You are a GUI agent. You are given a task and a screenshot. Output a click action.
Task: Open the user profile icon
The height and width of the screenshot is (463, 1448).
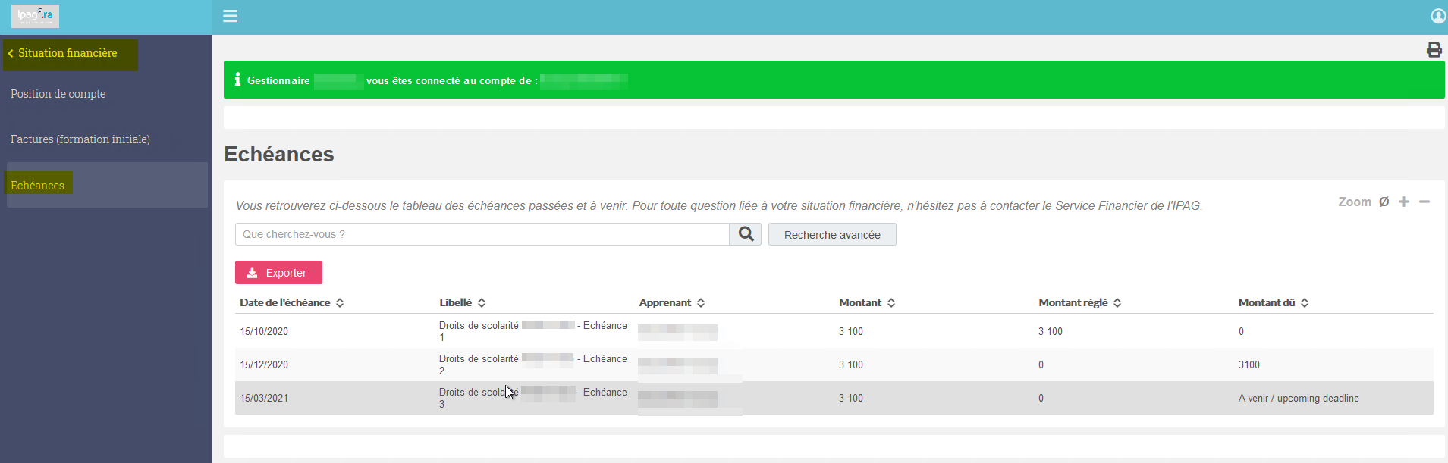[x=1438, y=16]
